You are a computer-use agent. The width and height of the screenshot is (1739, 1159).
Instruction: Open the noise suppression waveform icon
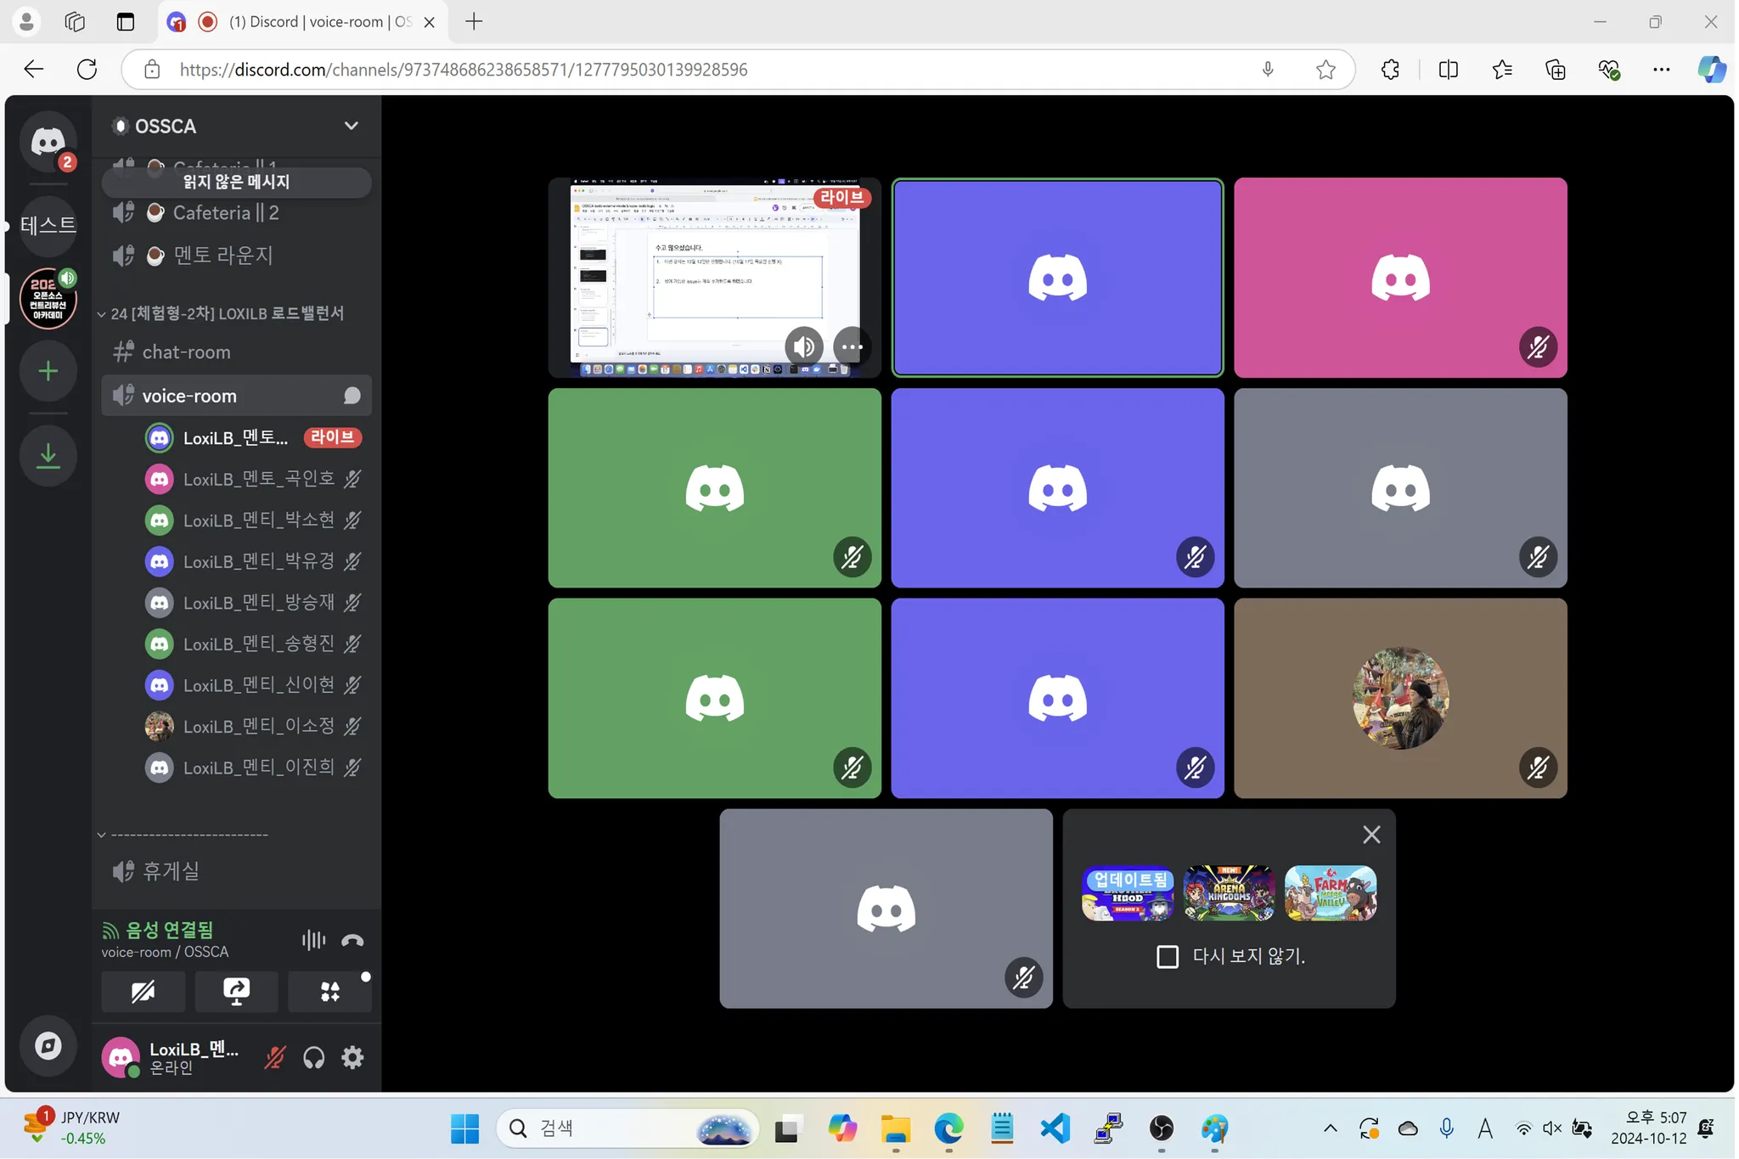pyautogui.click(x=313, y=940)
